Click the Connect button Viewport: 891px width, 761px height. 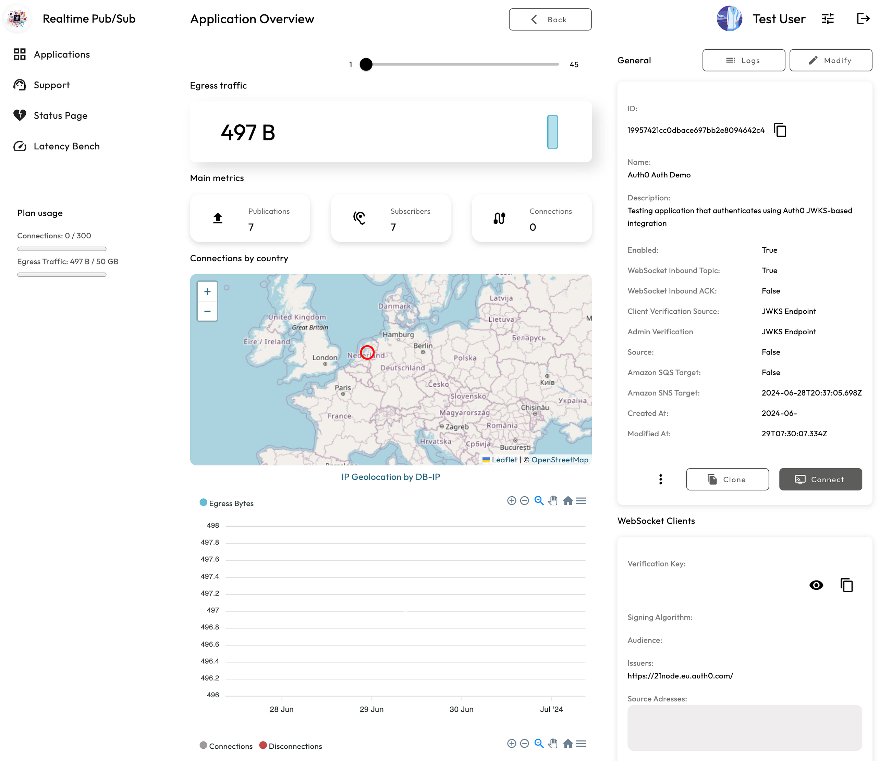820,479
